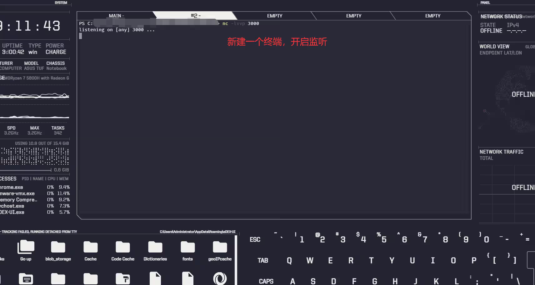Screen dimensions: 535x285
Task: Open the keyboard-badged folder in the file browser
Action: point(26,278)
